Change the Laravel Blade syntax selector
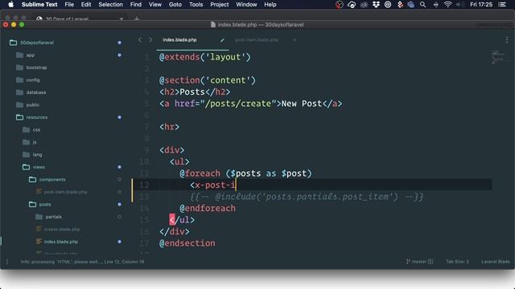Image resolution: width=515 pixels, height=289 pixels. (x=496, y=262)
